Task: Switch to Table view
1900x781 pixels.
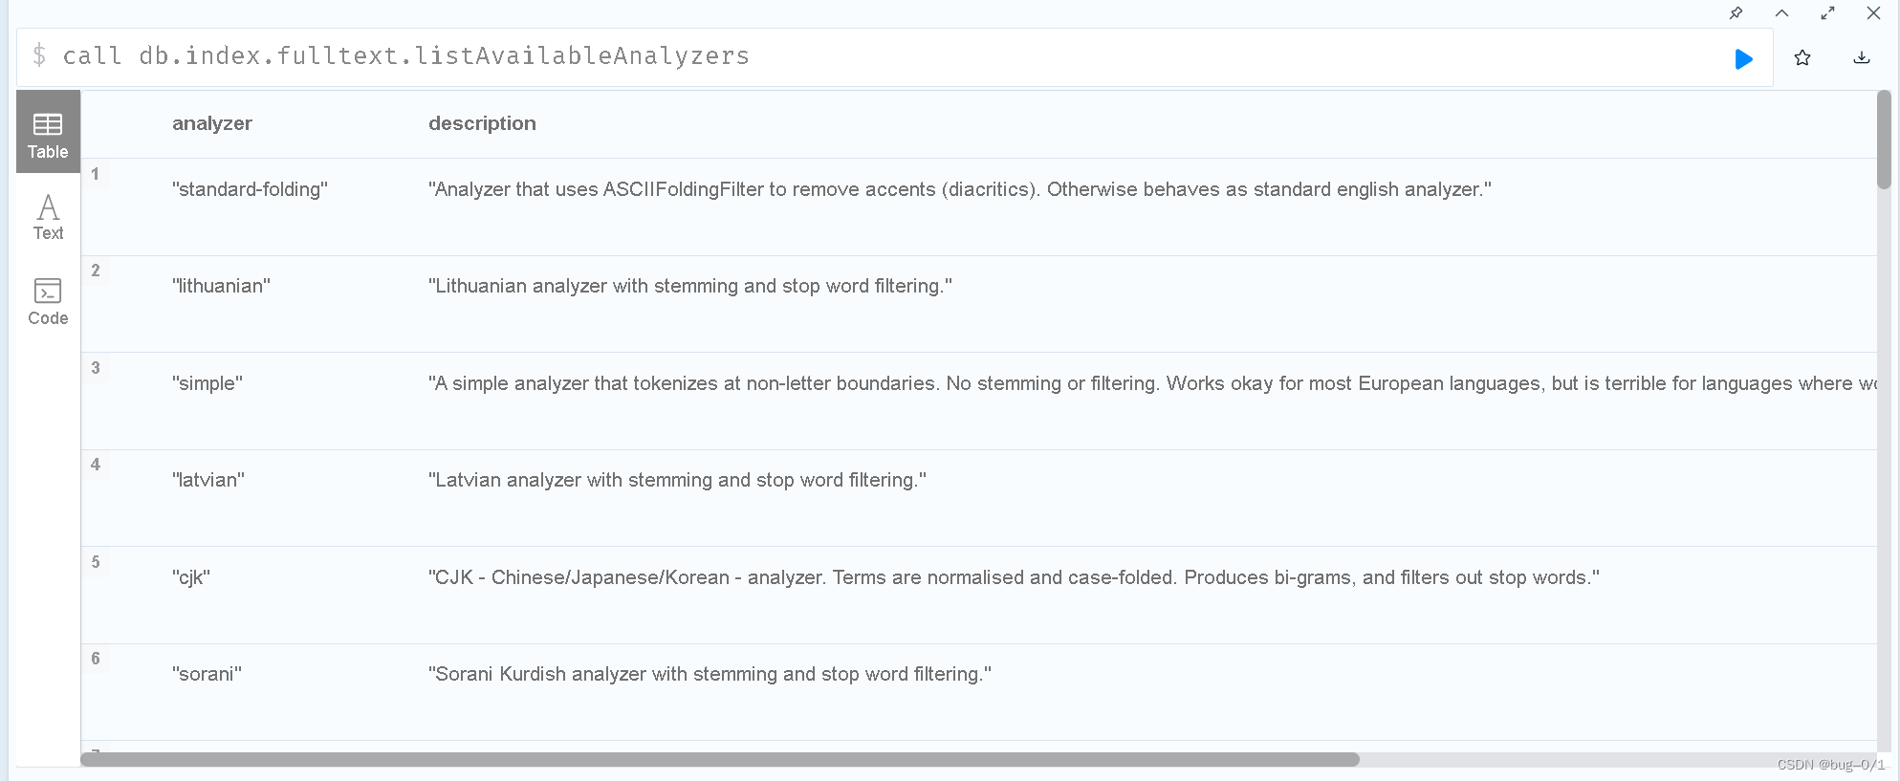Action: tap(48, 133)
